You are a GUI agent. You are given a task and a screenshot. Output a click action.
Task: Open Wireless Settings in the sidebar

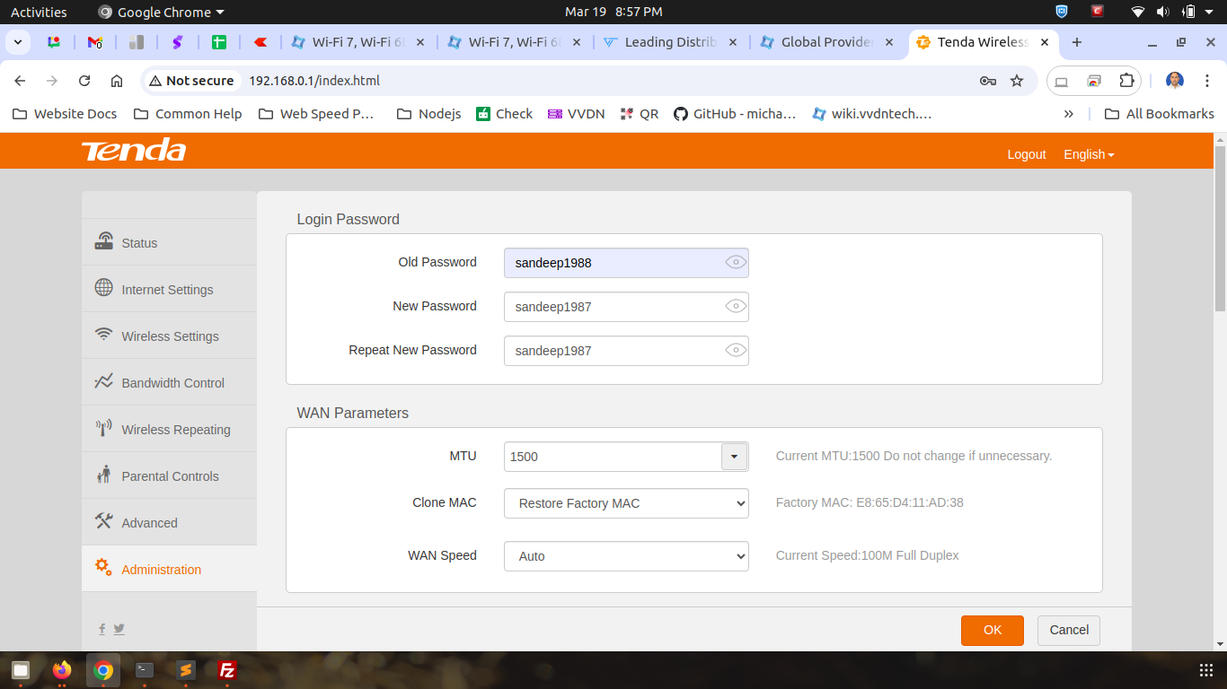[x=170, y=336]
